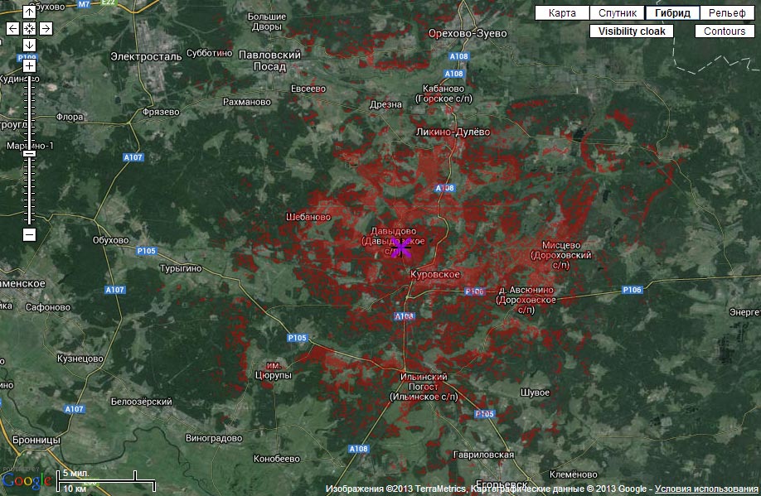Click the Рахманово label

click(246, 102)
